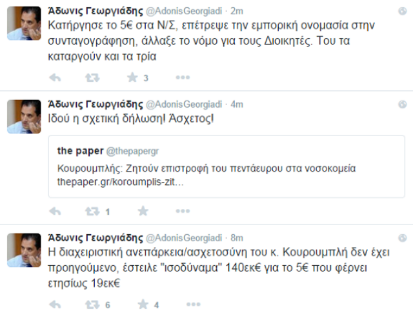Image resolution: width=413 pixels, height=316 pixels.
Task: Favorite the 'Ιδού η σχετική δήλωση' tweet
Action: click(x=143, y=211)
